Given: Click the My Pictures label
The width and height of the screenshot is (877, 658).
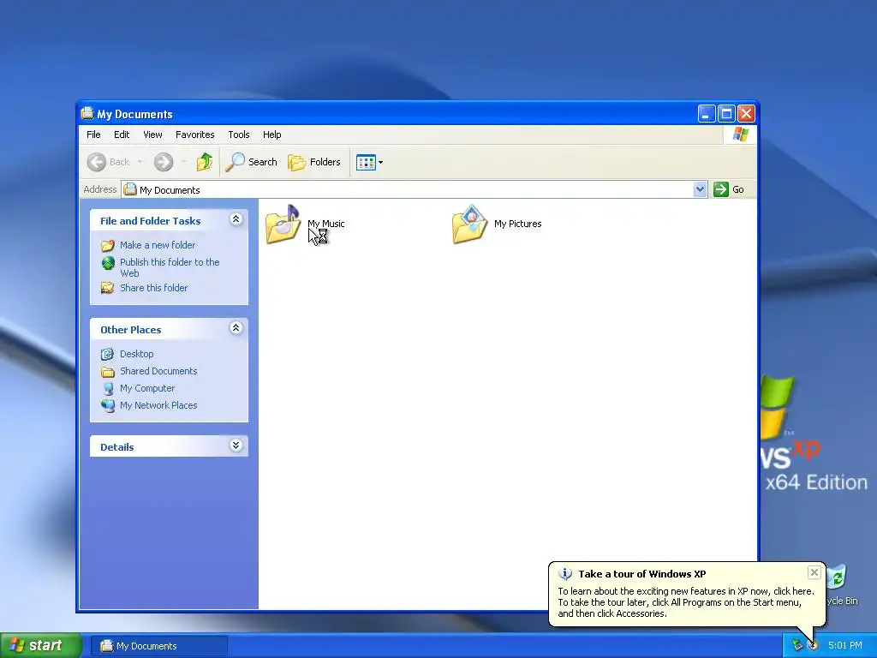Looking at the screenshot, I should pos(518,224).
